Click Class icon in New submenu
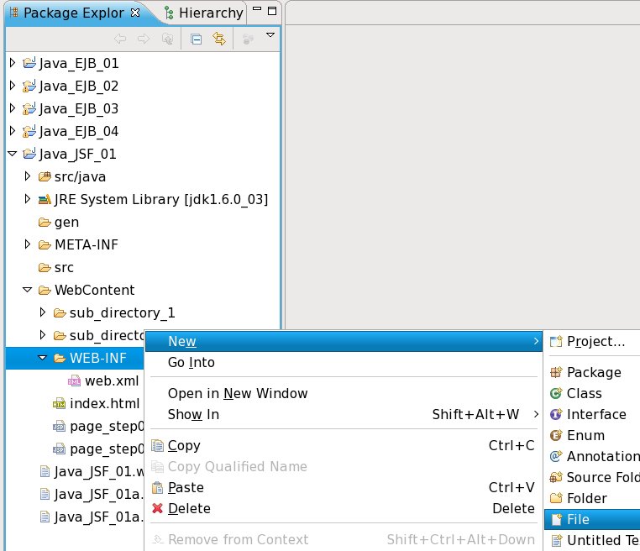Image resolution: width=640 pixels, height=551 pixels. [x=555, y=394]
